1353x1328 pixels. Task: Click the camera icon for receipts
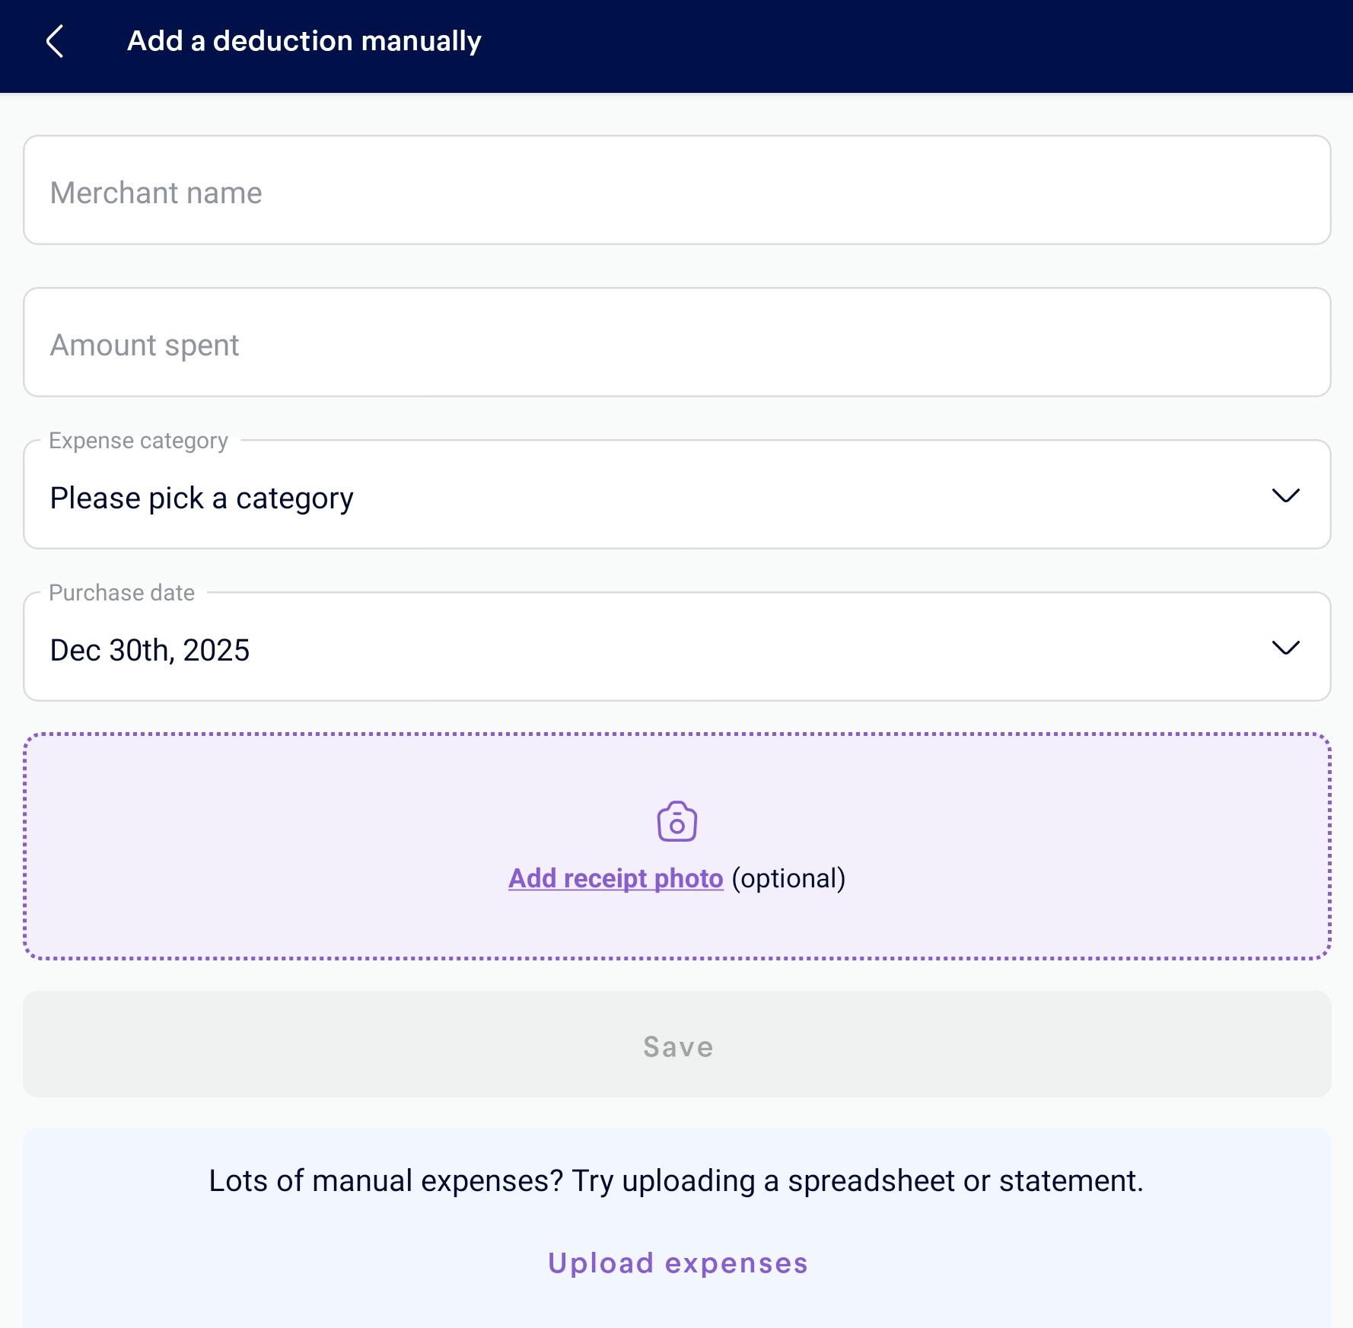pos(676,821)
